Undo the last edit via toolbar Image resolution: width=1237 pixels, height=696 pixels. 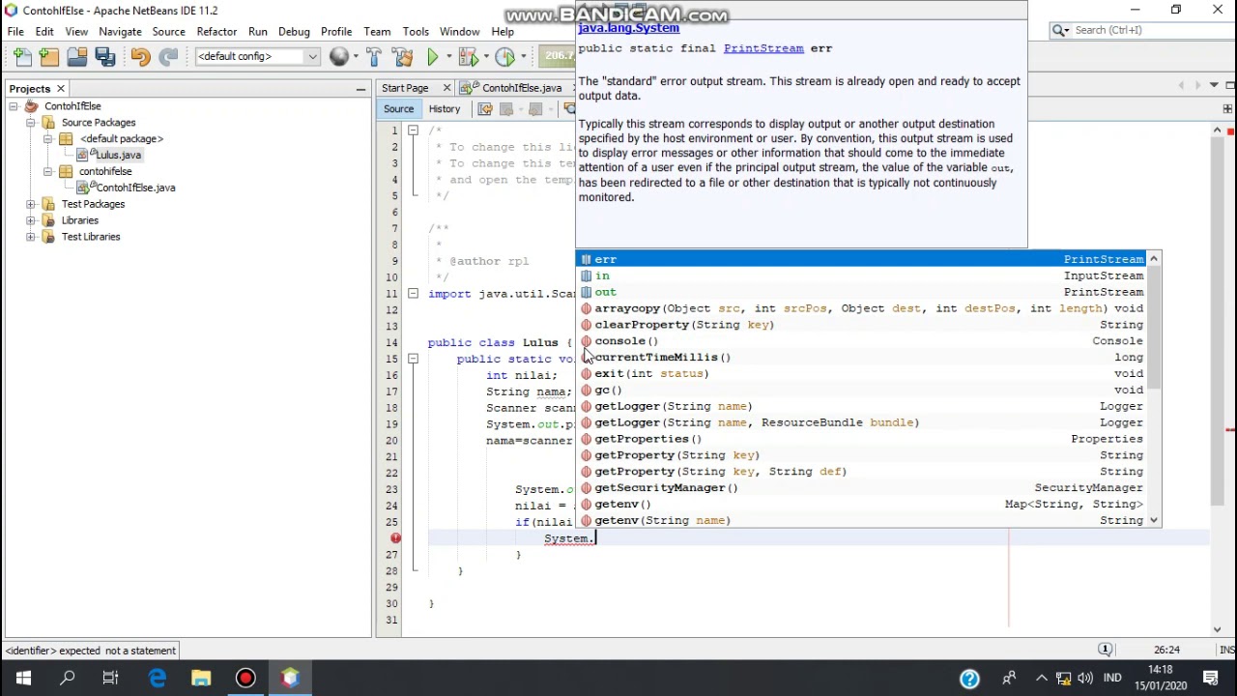(x=140, y=57)
